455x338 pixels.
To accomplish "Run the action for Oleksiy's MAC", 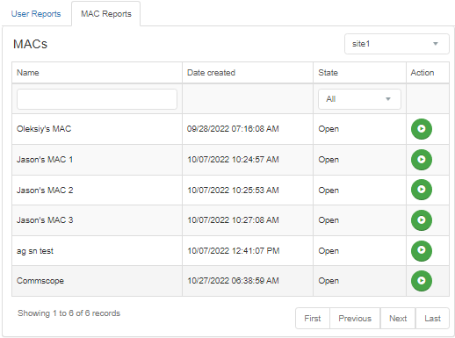I will tap(422, 129).
